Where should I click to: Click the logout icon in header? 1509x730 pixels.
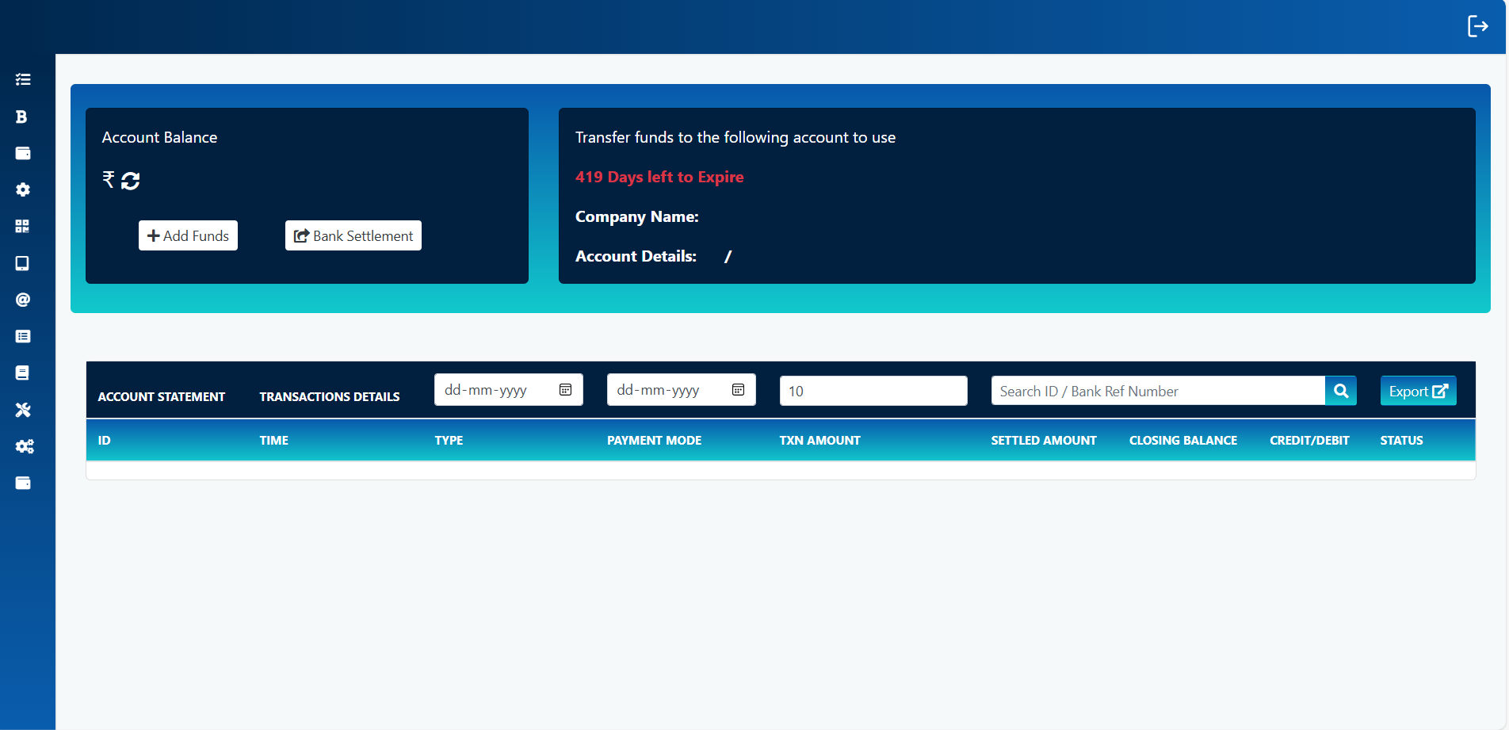click(x=1477, y=26)
